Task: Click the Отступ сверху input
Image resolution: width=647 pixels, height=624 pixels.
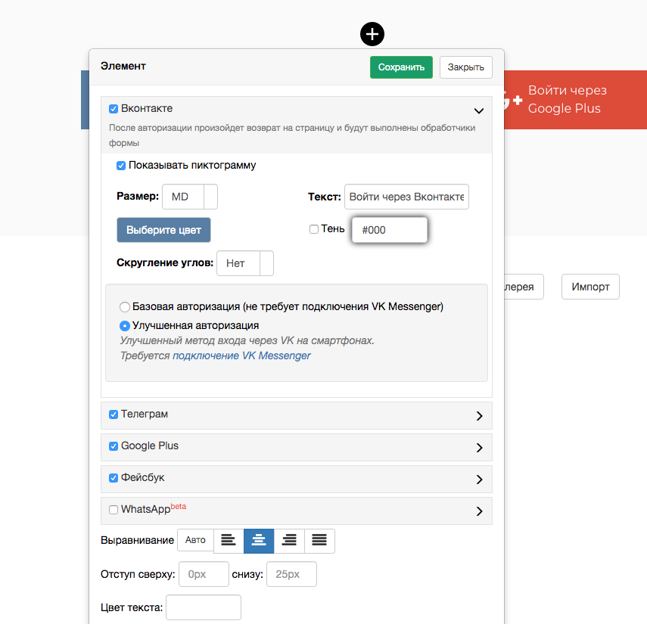Action: click(204, 574)
